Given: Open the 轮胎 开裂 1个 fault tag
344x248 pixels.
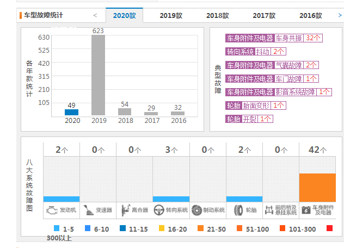Looking at the screenshot, I should point(249,119).
